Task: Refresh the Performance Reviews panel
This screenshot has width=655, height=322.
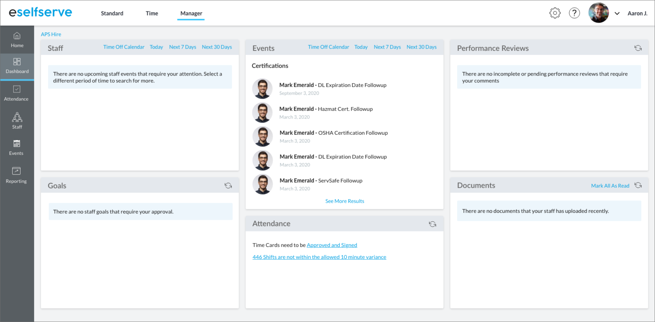Action: (x=638, y=48)
